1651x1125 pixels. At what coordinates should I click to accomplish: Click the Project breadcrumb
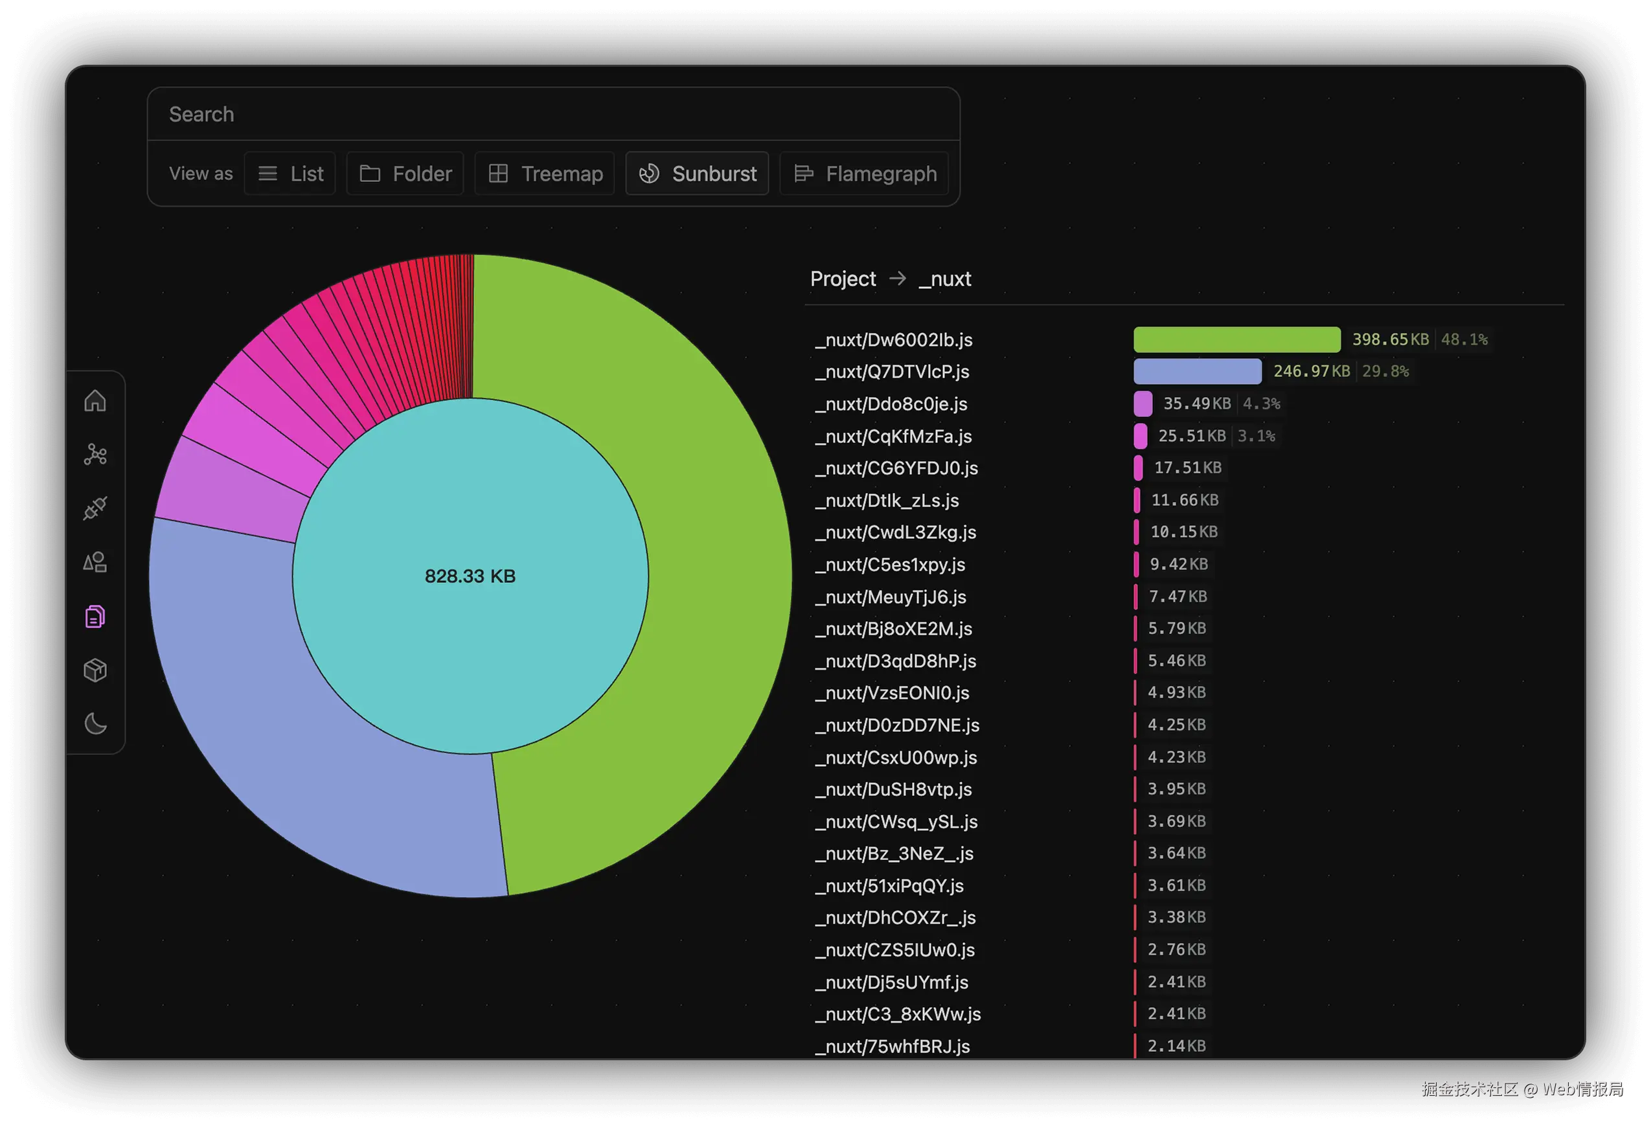tap(843, 278)
